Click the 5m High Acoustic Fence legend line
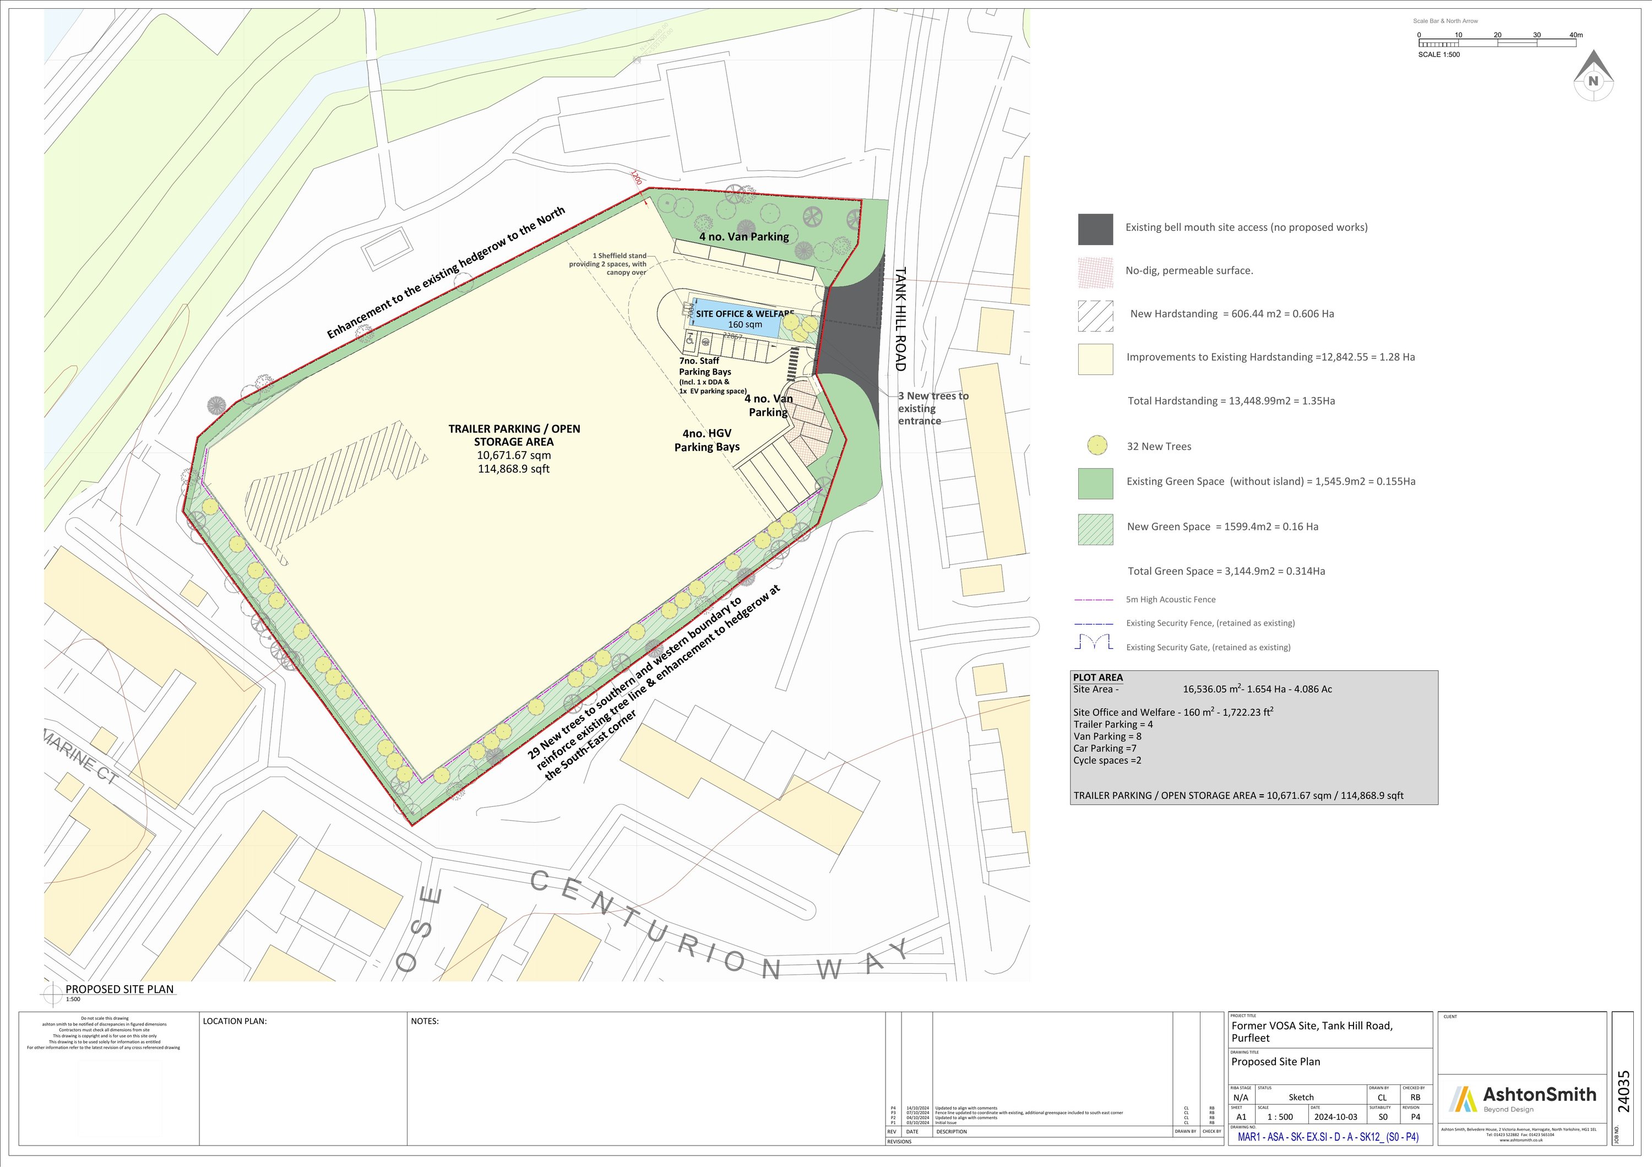Viewport: 1652px width, 1167px height. click(1094, 599)
